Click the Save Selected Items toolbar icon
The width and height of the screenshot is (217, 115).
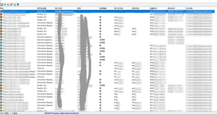[x=2, y=5]
